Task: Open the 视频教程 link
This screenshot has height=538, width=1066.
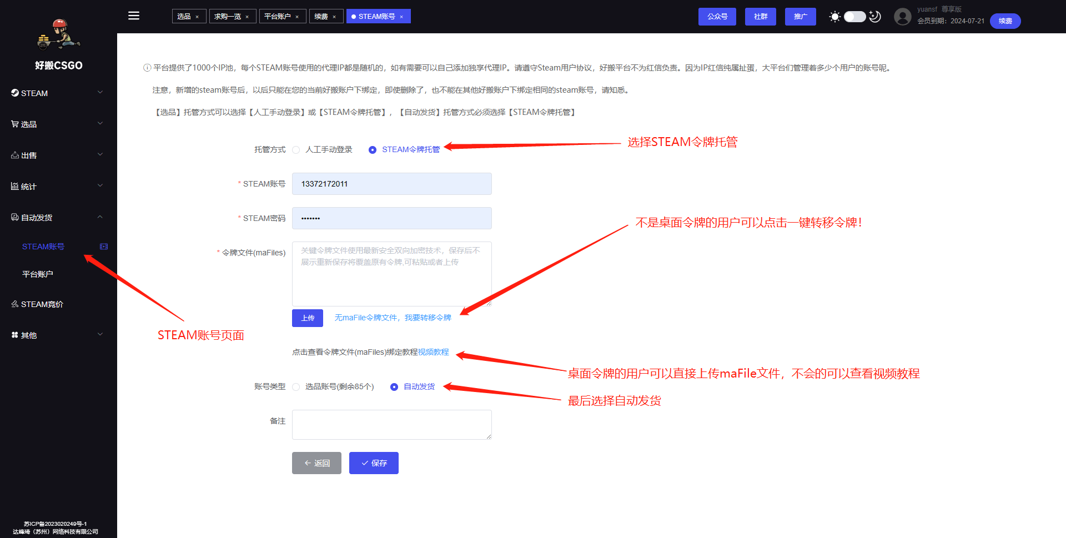Action: tap(434, 352)
